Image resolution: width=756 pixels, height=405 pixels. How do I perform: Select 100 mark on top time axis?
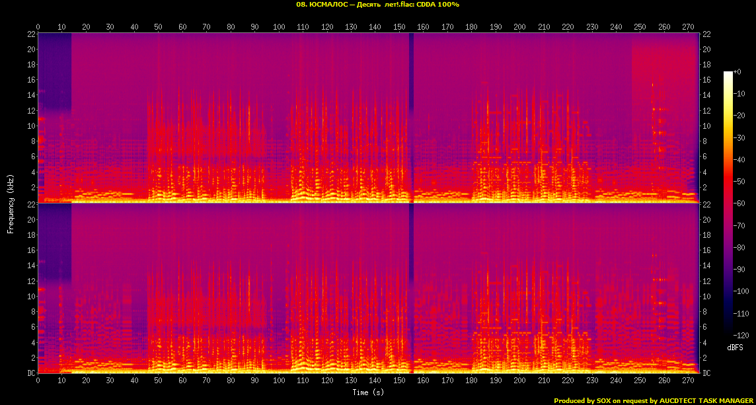(279, 27)
